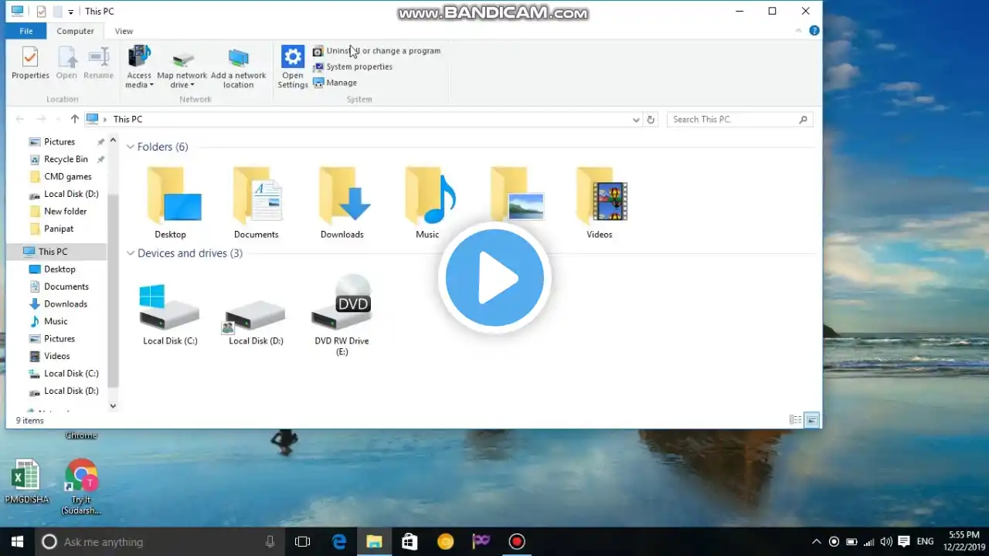
Task: Switch ENG input language indicator
Action: click(x=925, y=541)
